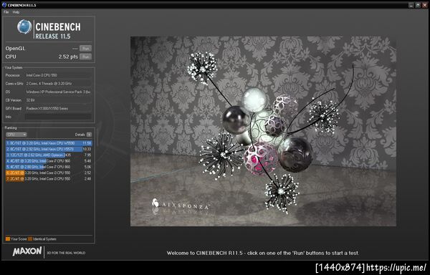Click the Processor value Intel Core i3 CPU 550
430x275 pixels.
58,75
